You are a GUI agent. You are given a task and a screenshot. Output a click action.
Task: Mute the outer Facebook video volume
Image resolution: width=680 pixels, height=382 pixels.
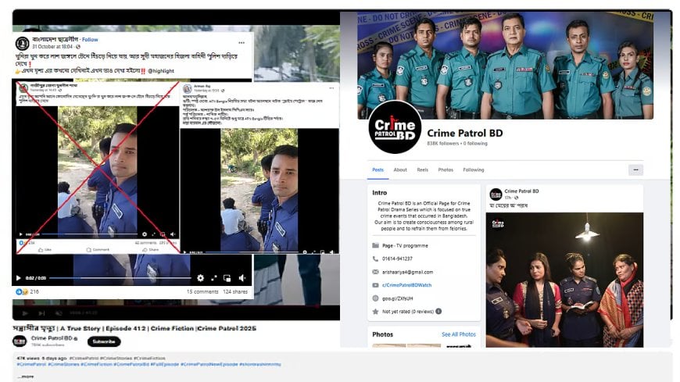pyautogui.click(x=242, y=278)
